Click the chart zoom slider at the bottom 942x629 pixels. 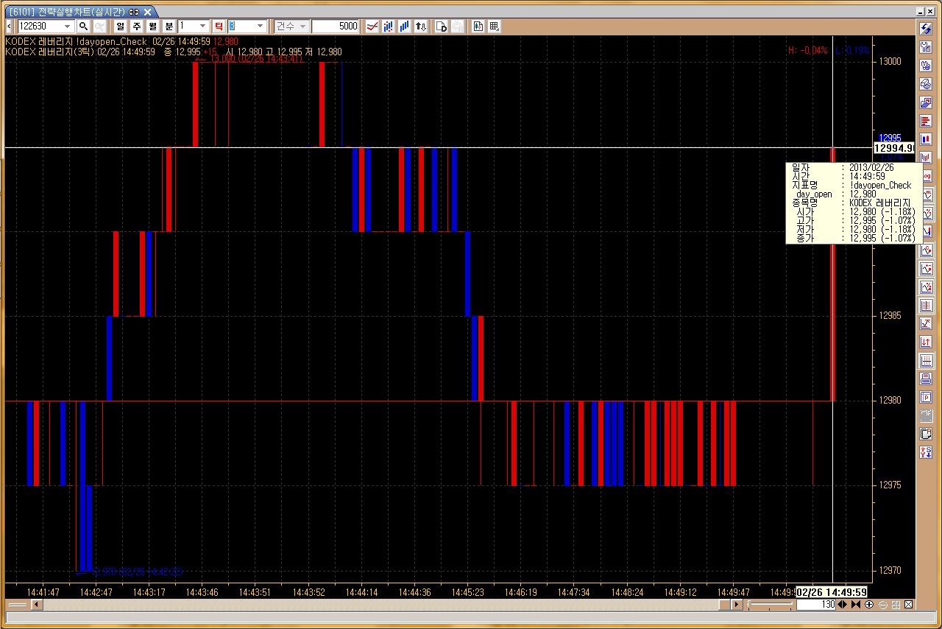click(x=770, y=605)
